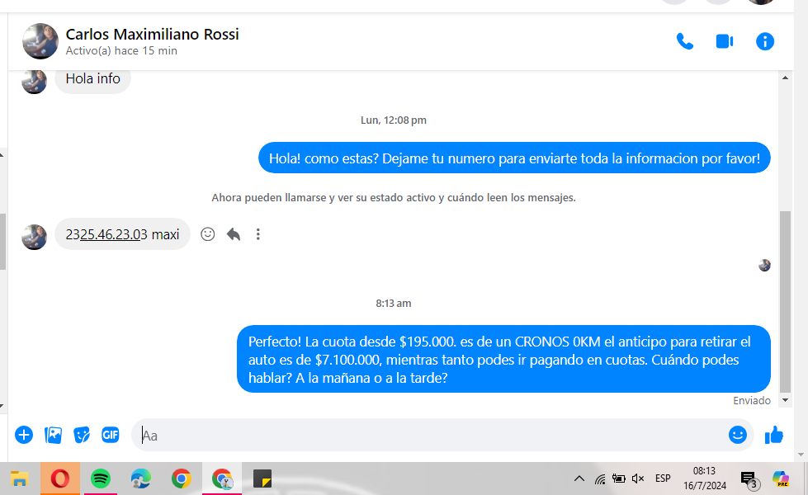Viewport: 808px width, 495px height.
Task: Start a voice call with Carlos
Action: coord(684,41)
